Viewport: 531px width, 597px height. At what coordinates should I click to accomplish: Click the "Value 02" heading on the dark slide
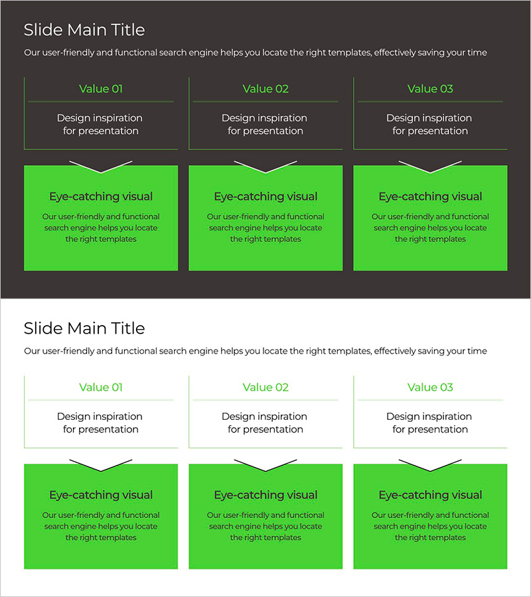pyautogui.click(x=265, y=89)
